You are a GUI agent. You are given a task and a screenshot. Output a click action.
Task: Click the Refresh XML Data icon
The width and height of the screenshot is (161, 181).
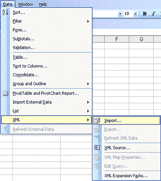(97, 138)
